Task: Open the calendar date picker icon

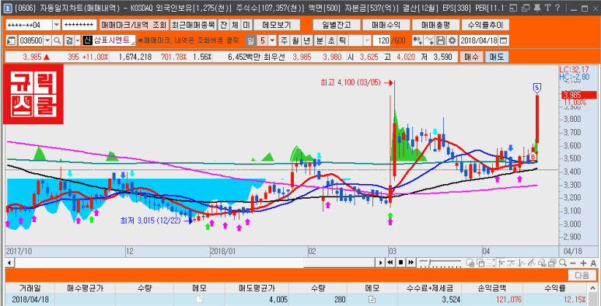Action: [504, 40]
